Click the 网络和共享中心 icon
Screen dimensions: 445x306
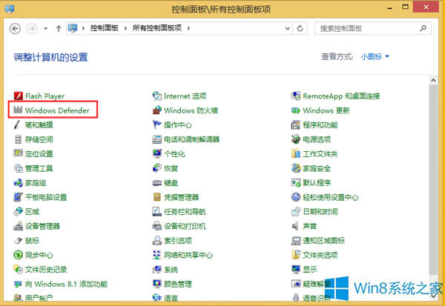[x=157, y=255]
